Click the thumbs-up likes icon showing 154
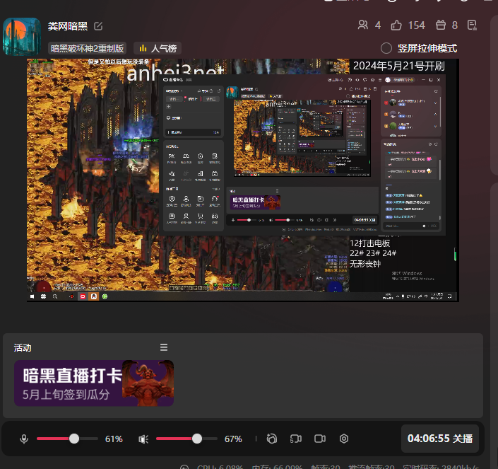Image resolution: width=498 pixels, height=469 pixels. click(x=396, y=25)
